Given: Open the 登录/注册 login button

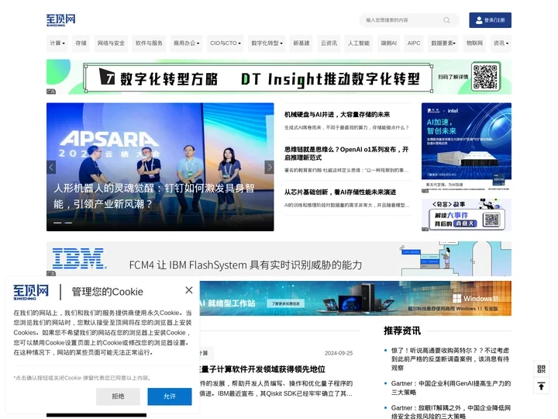Looking at the screenshot, I should [490, 20].
